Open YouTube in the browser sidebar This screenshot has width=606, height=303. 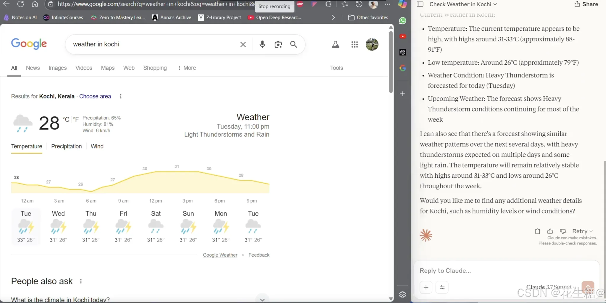pyautogui.click(x=402, y=36)
